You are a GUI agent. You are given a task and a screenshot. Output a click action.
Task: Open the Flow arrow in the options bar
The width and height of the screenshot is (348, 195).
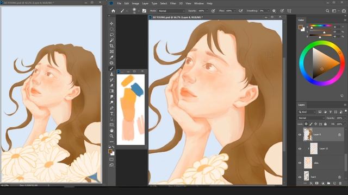[x=234, y=11]
